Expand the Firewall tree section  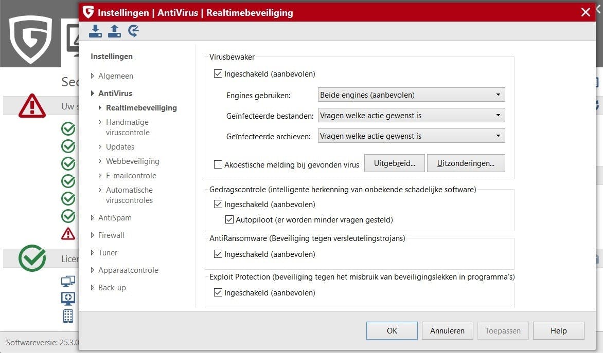click(111, 235)
